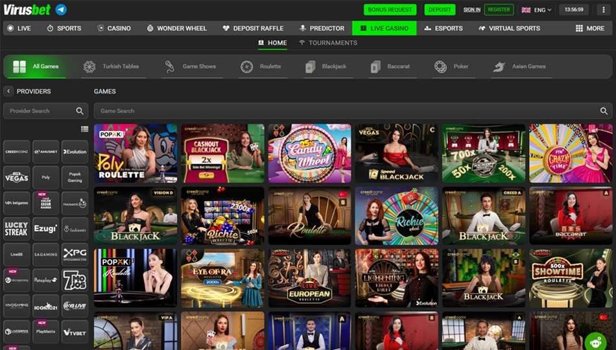The height and width of the screenshot is (350, 616).
Task: Open the Crazy Time game
Action: [571, 154]
